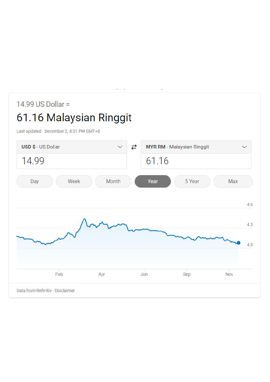Click the Feb label on chart axis
The image size is (270, 382).
[x=59, y=274]
